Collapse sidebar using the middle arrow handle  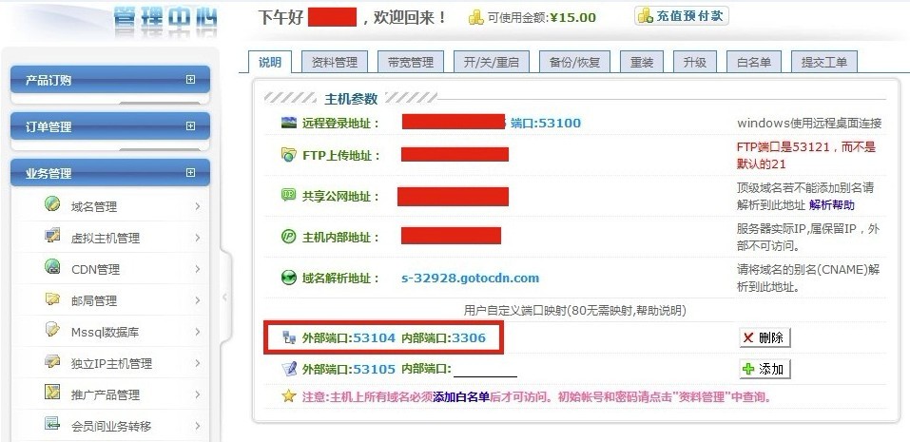225,298
